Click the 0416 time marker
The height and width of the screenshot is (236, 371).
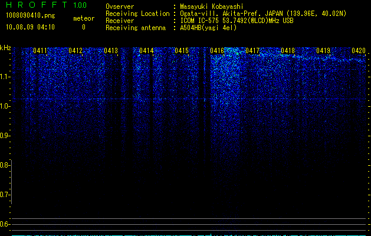[217, 50]
